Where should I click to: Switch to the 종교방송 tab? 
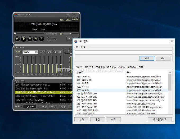click(x=111, y=67)
